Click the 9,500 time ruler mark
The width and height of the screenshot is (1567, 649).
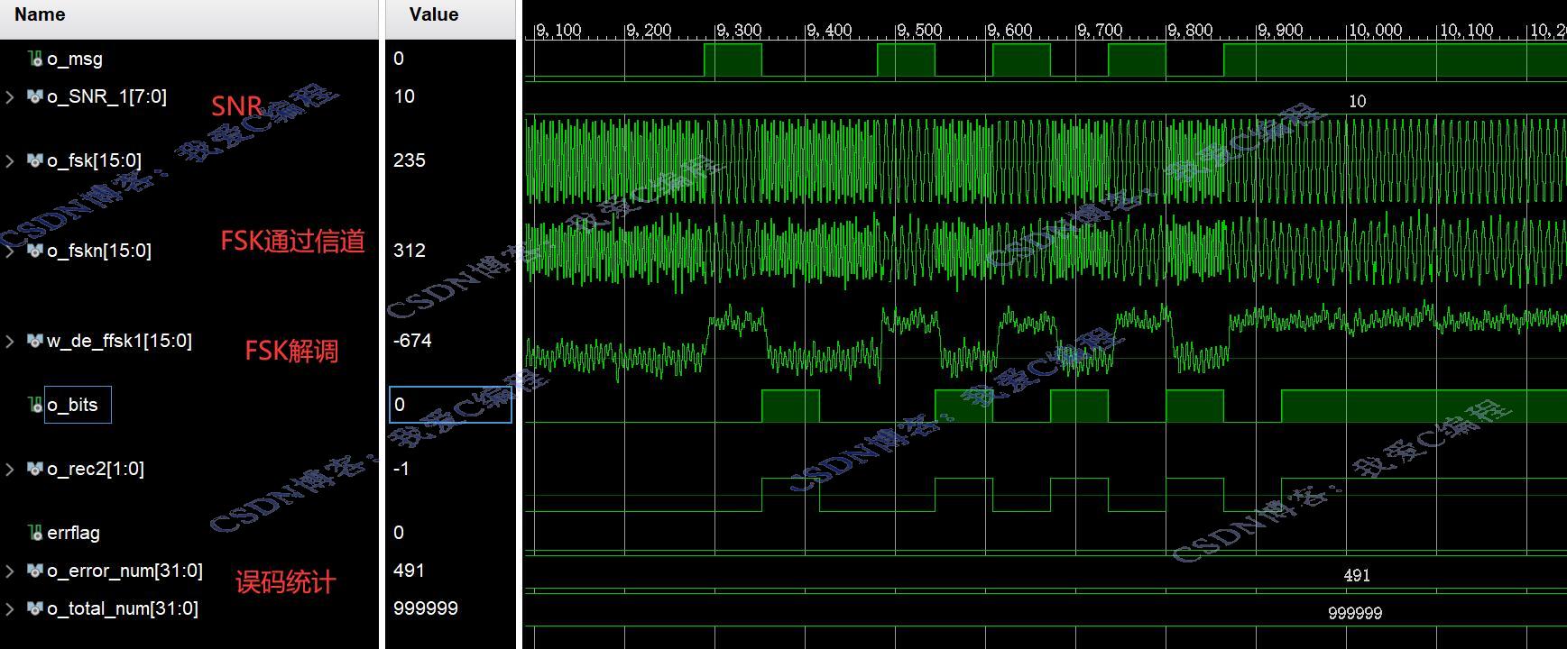coord(919,31)
